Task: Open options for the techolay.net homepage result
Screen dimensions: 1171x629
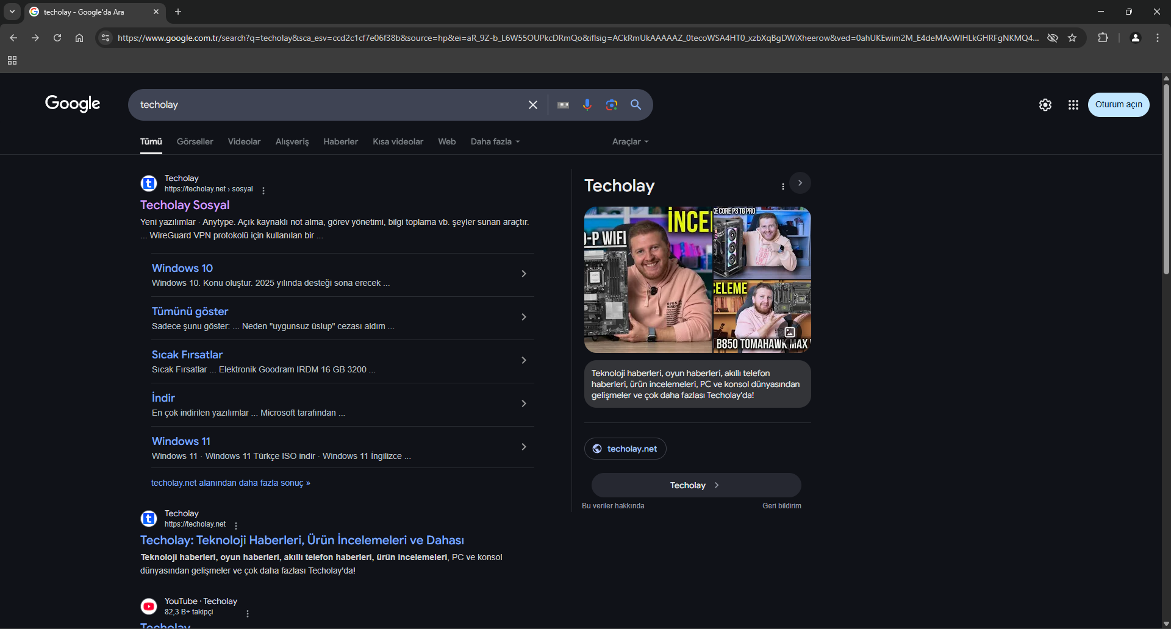Action: (x=236, y=525)
